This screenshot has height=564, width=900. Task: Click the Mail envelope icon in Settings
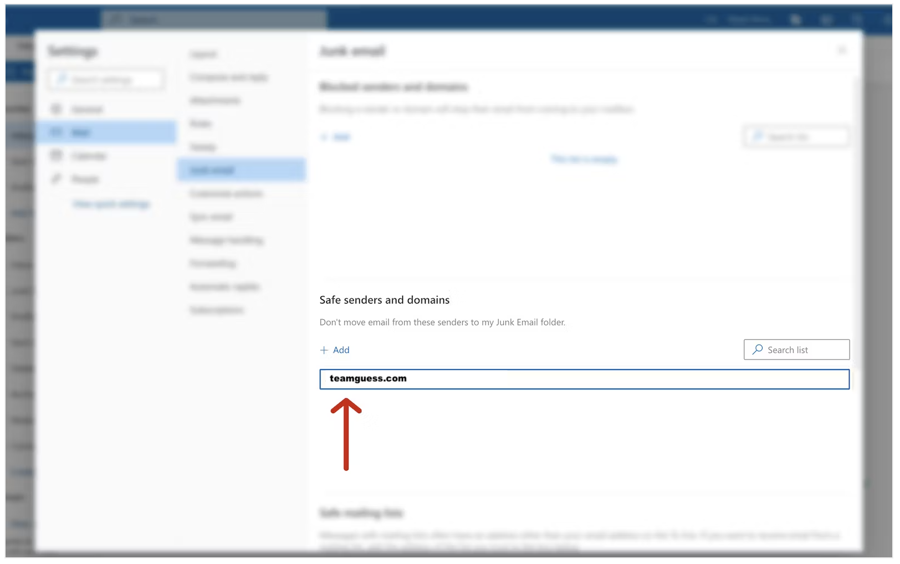pos(56,132)
